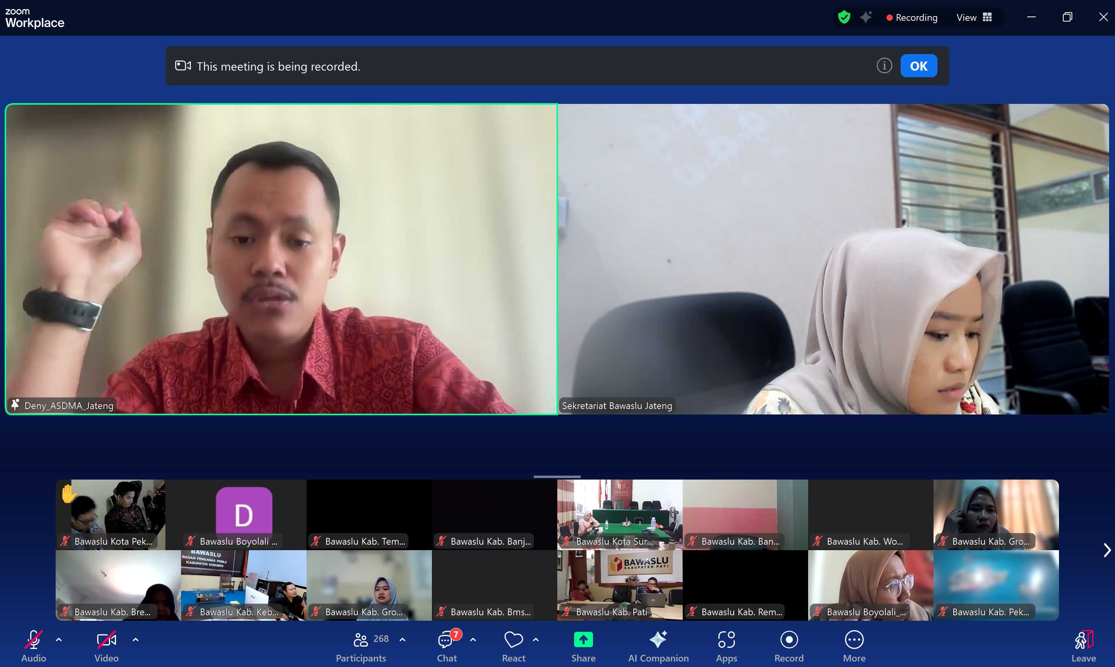The width and height of the screenshot is (1115, 667).
Task: Expand participants options arrow
Action: pyautogui.click(x=402, y=640)
